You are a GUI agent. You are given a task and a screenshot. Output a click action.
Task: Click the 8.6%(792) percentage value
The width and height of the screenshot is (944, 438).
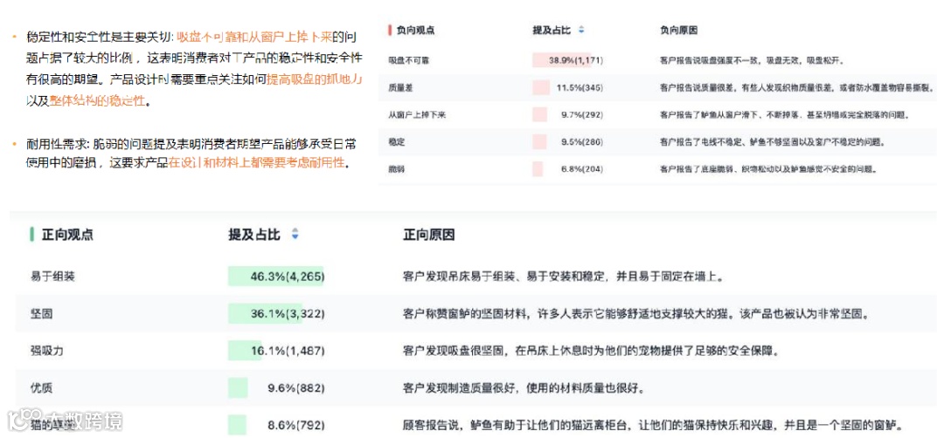[296, 426]
